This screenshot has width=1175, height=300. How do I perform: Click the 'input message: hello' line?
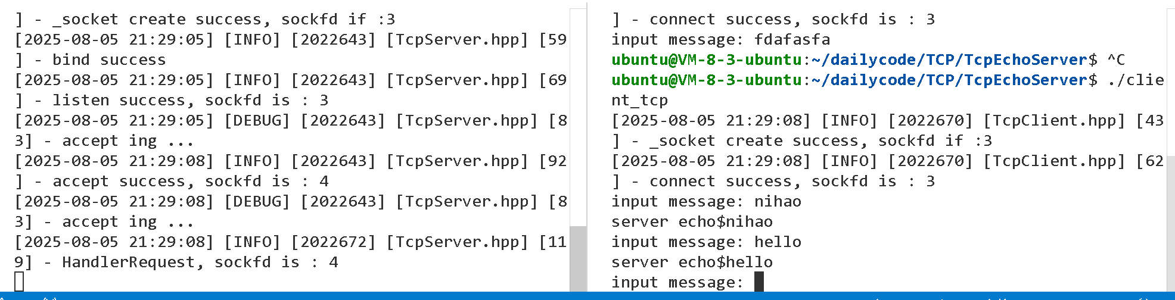(706, 242)
